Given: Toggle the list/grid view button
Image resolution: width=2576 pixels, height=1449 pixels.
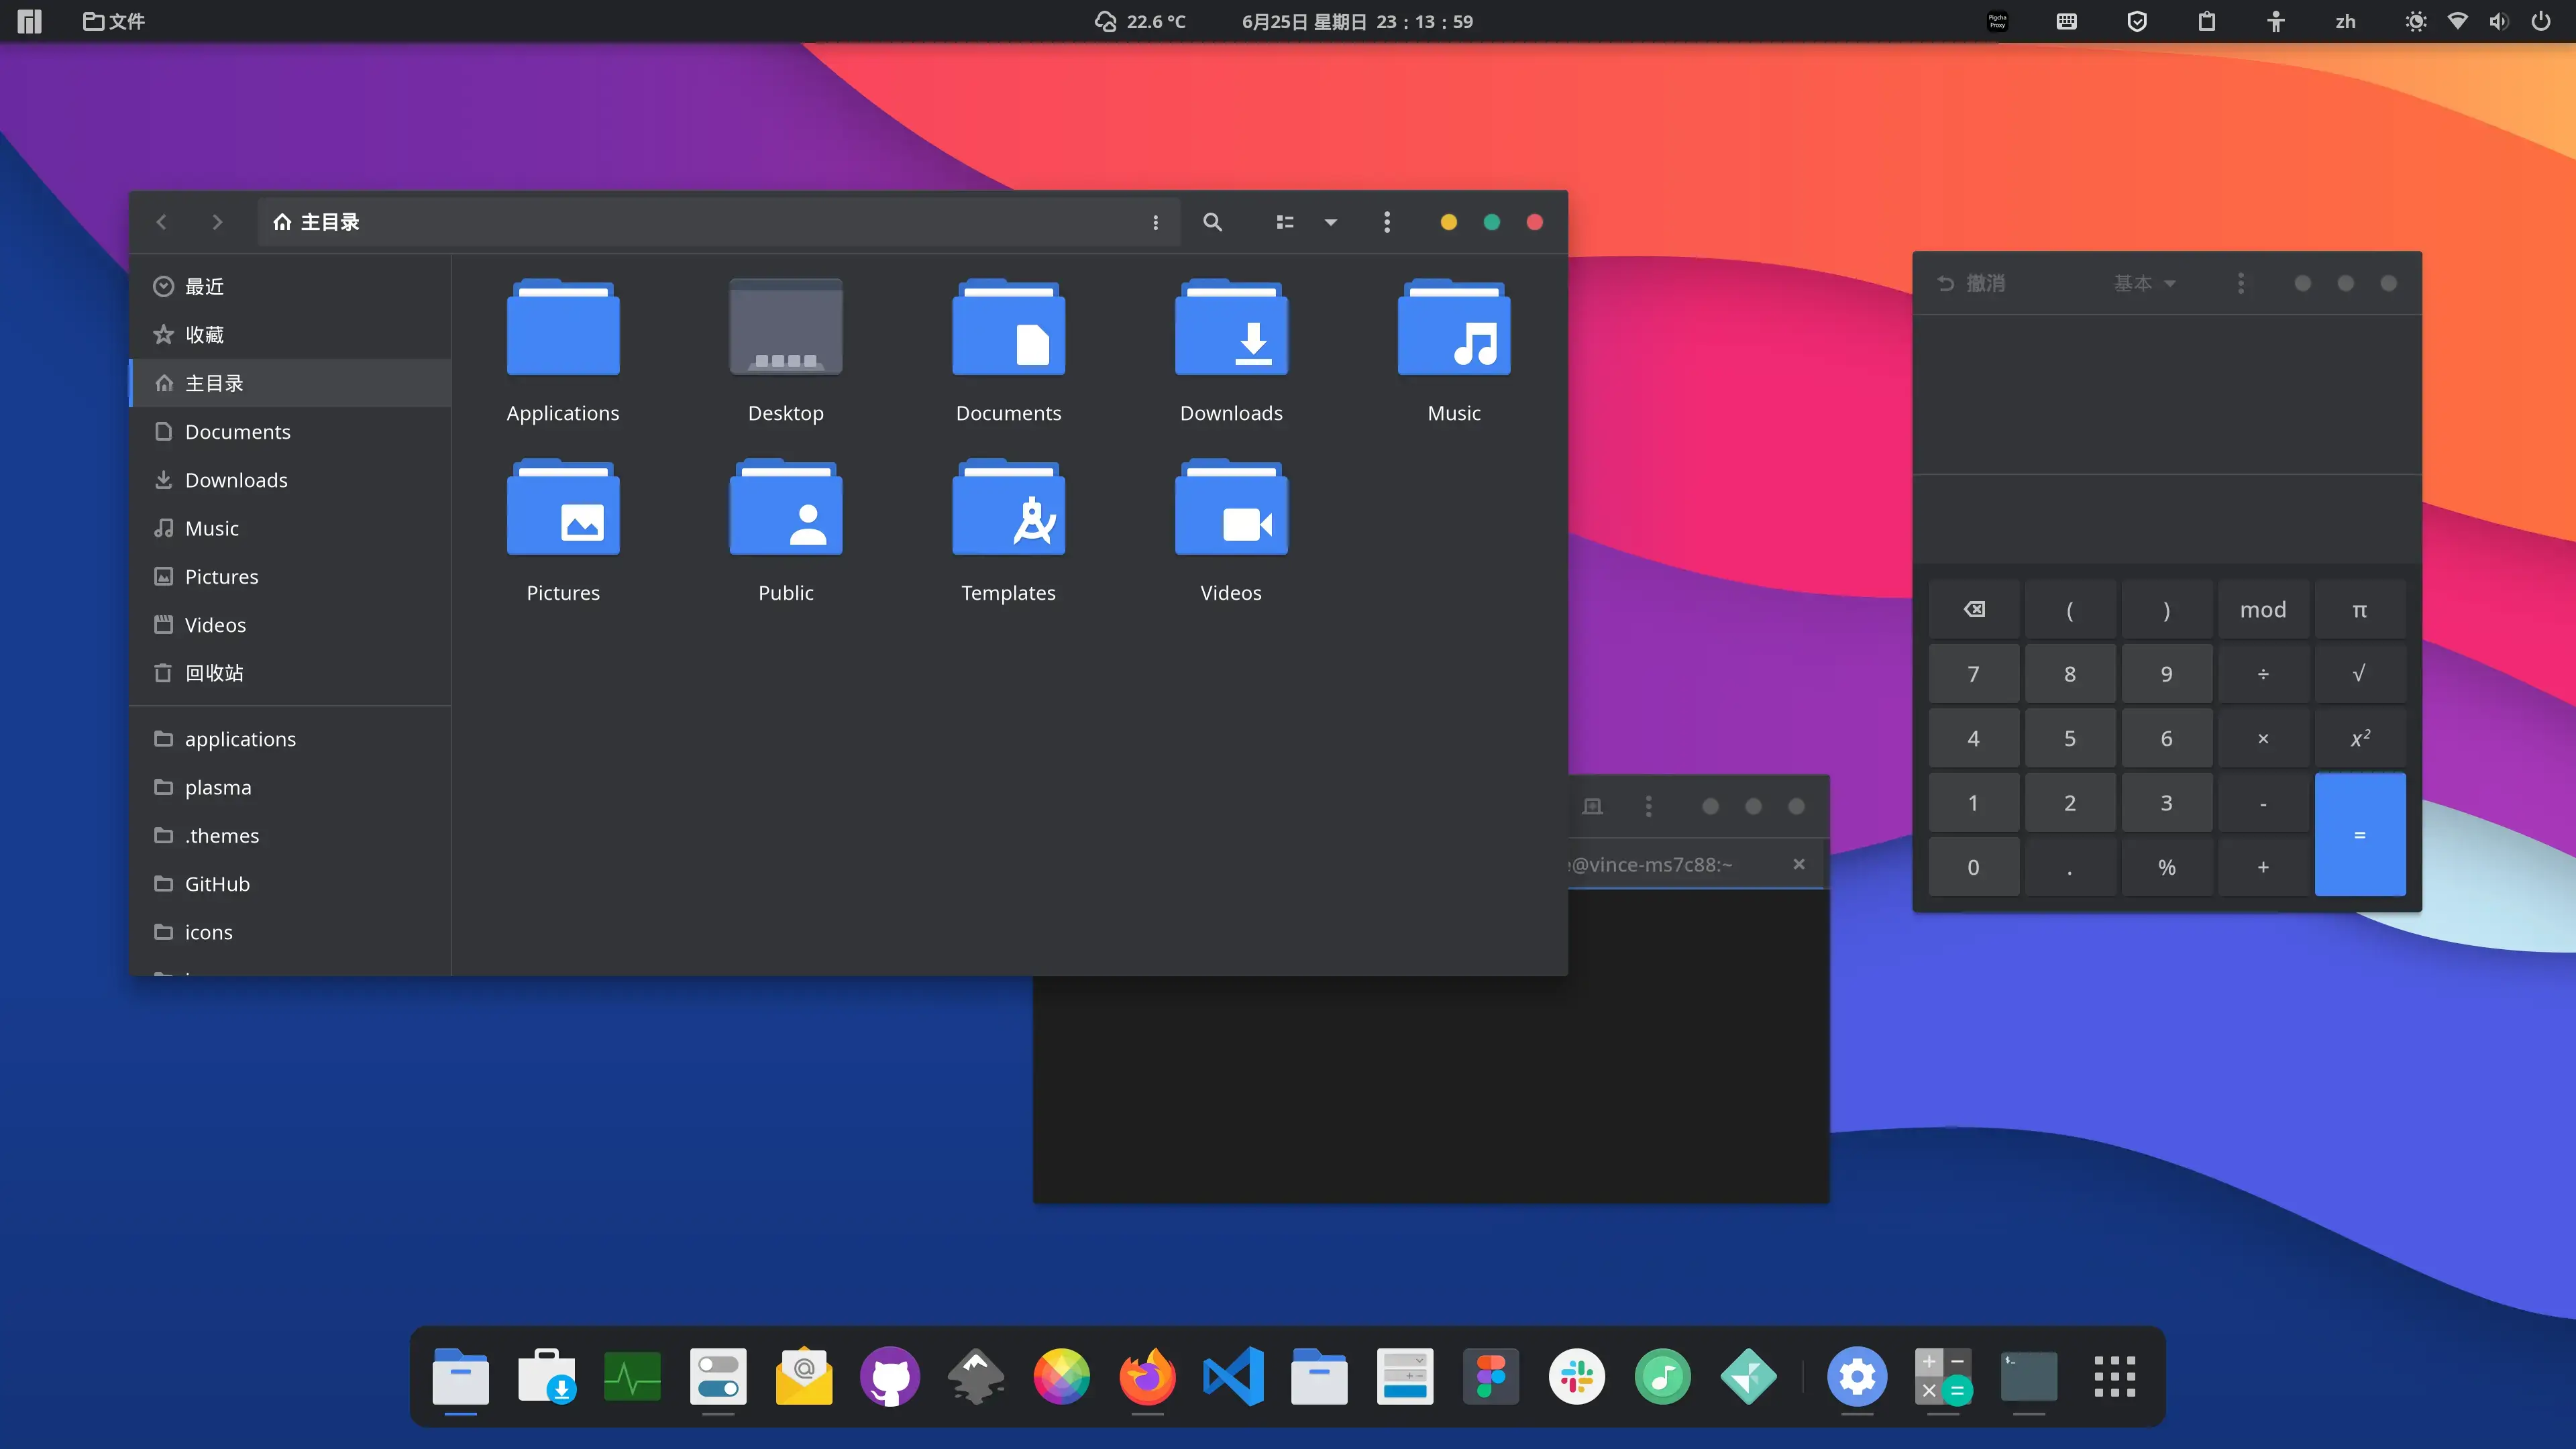Looking at the screenshot, I should click(x=1285, y=222).
